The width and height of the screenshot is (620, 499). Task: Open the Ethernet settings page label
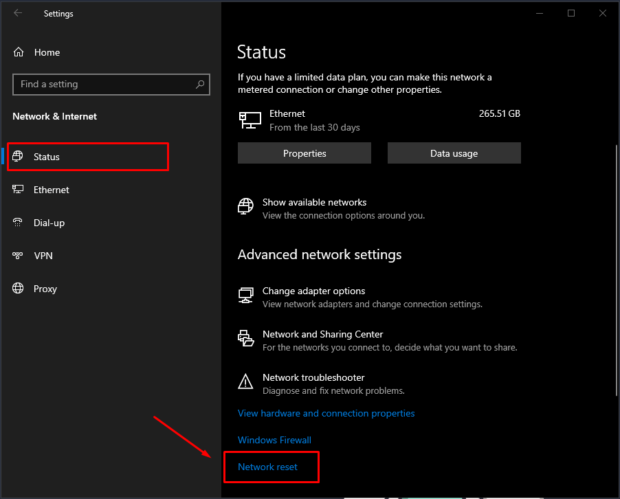coord(52,190)
